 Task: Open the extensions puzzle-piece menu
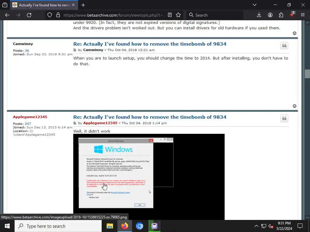point(281,15)
